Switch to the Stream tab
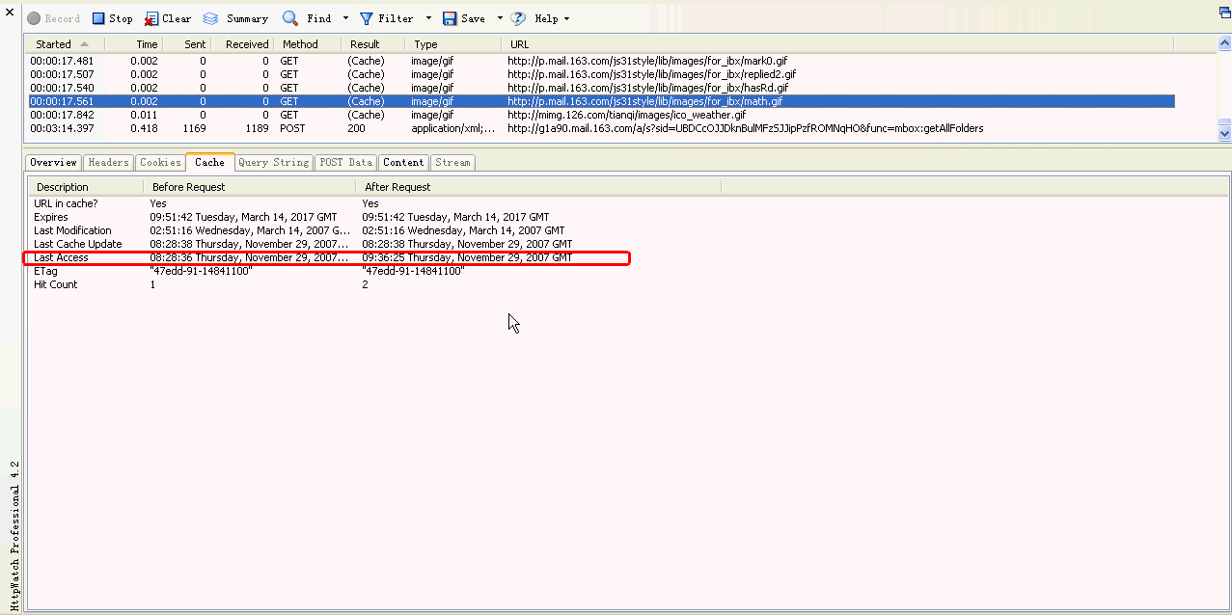Screen dimensions: 1232x615 [x=452, y=162]
